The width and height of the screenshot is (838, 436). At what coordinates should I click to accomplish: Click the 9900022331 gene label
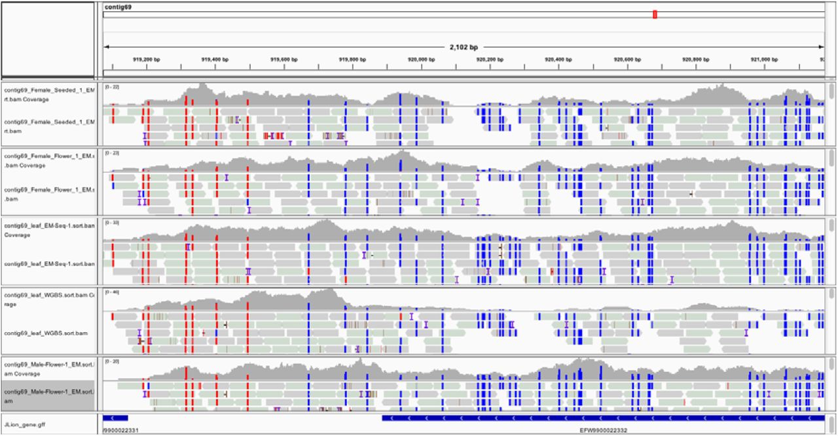point(121,430)
